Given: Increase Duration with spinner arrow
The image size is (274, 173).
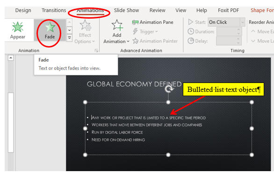Looking at the screenshot, I should 239,30.
